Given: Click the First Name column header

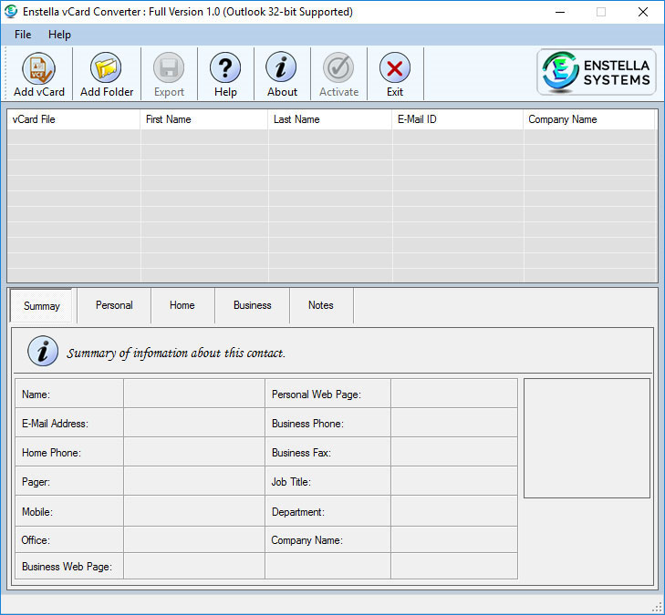Looking at the screenshot, I should click(x=204, y=119).
